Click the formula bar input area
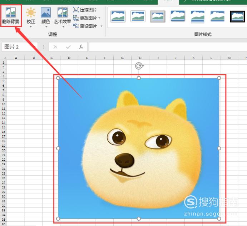The image size is (247, 226). [168, 47]
